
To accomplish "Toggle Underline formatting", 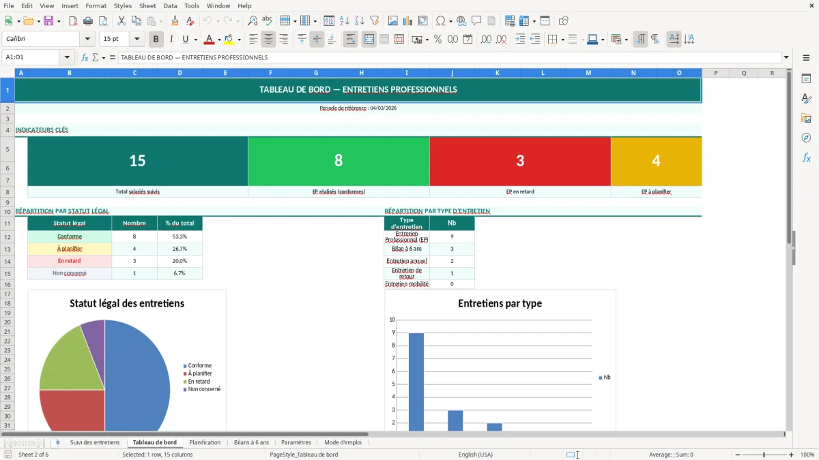I will (x=185, y=40).
